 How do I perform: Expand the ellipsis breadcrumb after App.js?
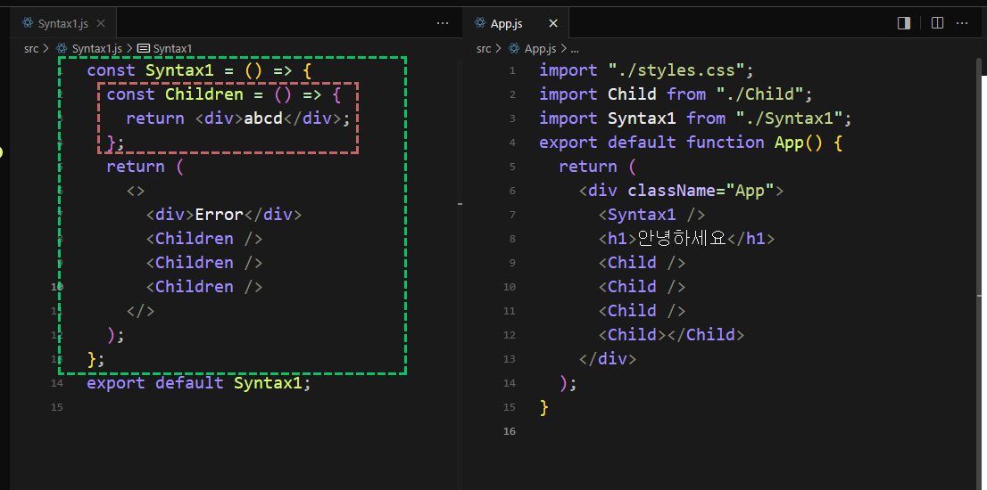point(574,48)
